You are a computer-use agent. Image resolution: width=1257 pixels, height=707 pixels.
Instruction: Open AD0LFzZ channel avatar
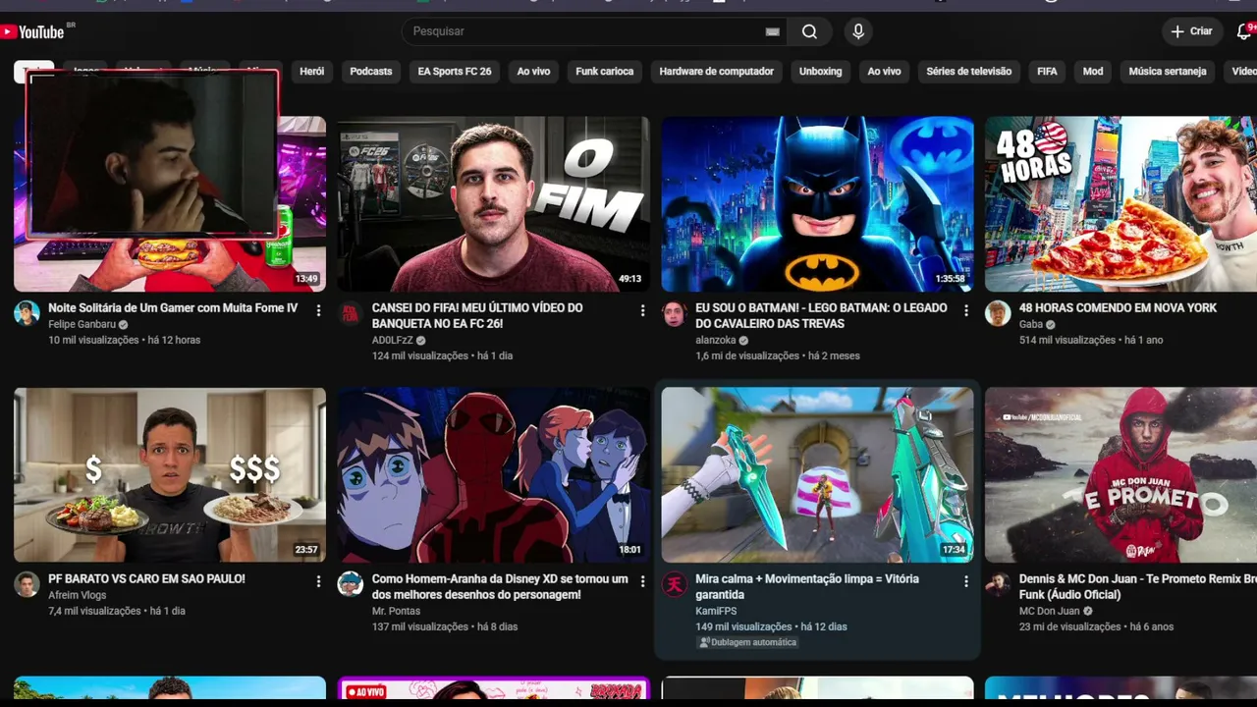click(x=351, y=313)
